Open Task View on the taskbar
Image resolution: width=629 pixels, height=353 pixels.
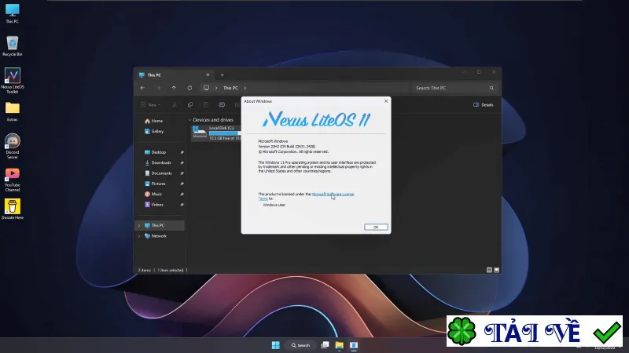pyautogui.click(x=325, y=345)
